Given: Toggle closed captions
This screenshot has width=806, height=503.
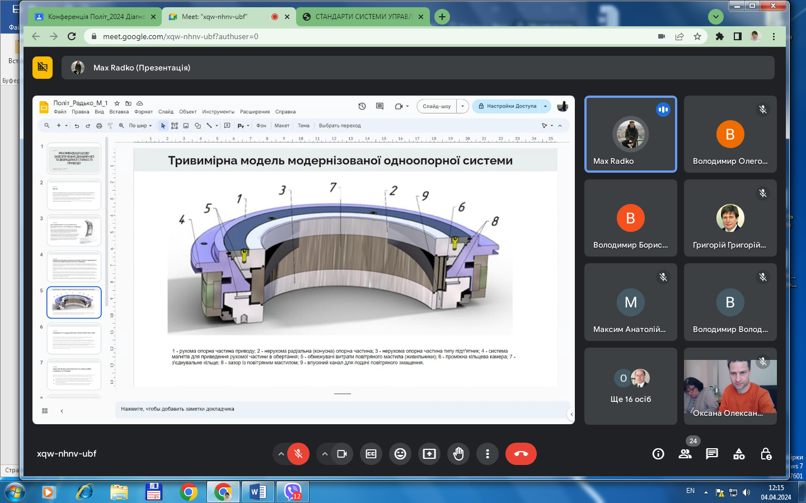Looking at the screenshot, I should 371,454.
